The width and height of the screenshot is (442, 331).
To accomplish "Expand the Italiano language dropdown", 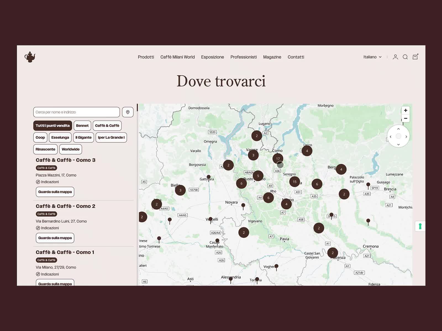I will click(372, 57).
